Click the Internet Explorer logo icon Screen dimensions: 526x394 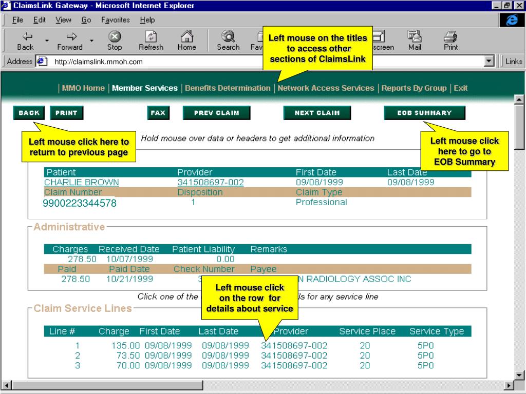pyautogui.click(x=512, y=20)
